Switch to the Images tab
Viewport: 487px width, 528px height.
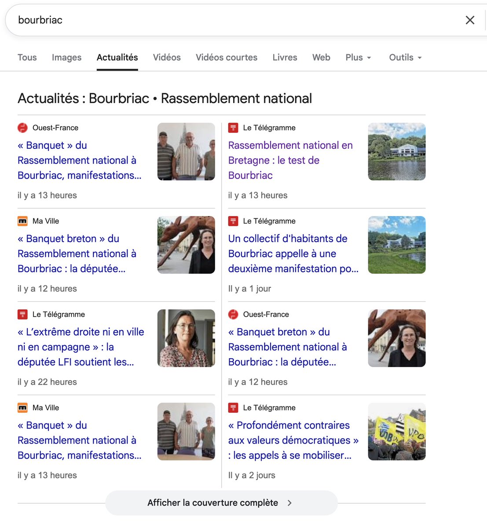66,57
